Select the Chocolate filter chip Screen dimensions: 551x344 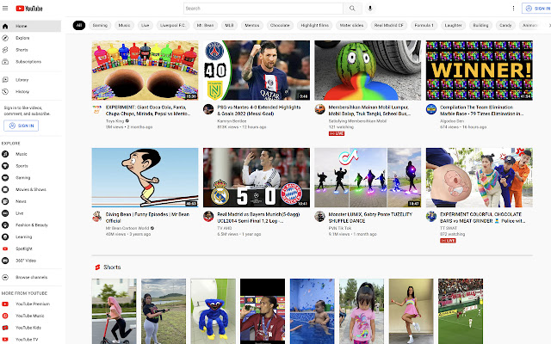[x=280, y=25]
